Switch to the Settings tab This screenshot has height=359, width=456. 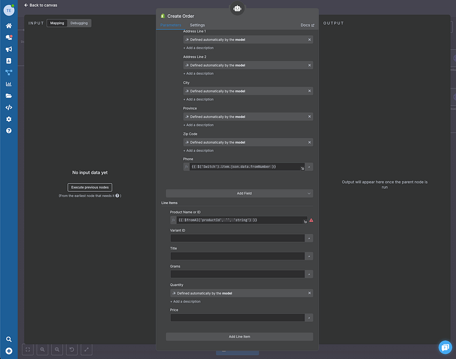coord(197,25)
